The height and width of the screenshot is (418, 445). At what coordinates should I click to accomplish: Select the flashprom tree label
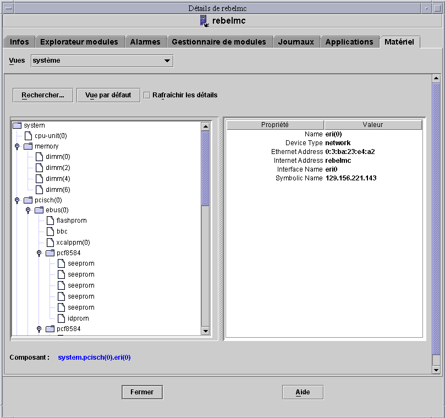(72, 221)
